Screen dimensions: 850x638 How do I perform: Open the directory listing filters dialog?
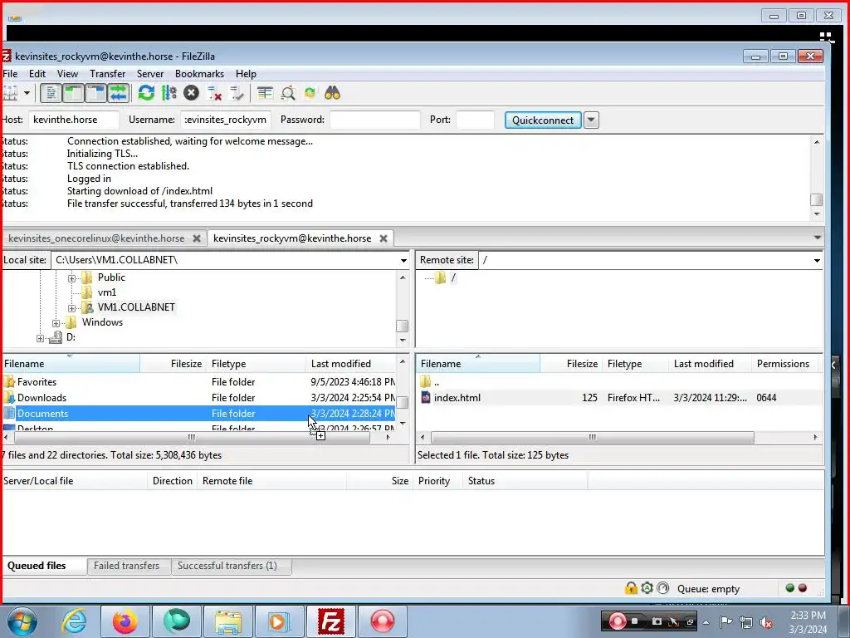pyautogui.click(x=265, y=93)
